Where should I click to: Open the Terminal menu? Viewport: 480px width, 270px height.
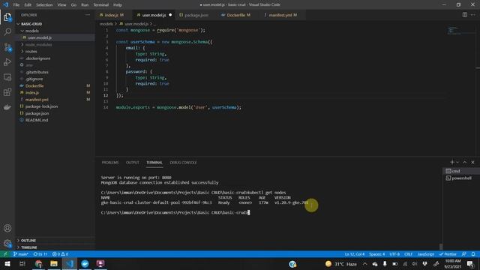101,5
